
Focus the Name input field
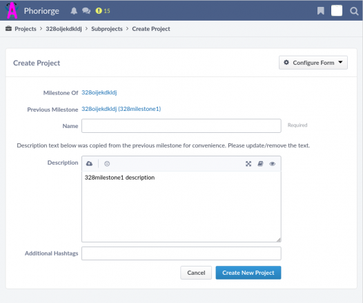181,126
